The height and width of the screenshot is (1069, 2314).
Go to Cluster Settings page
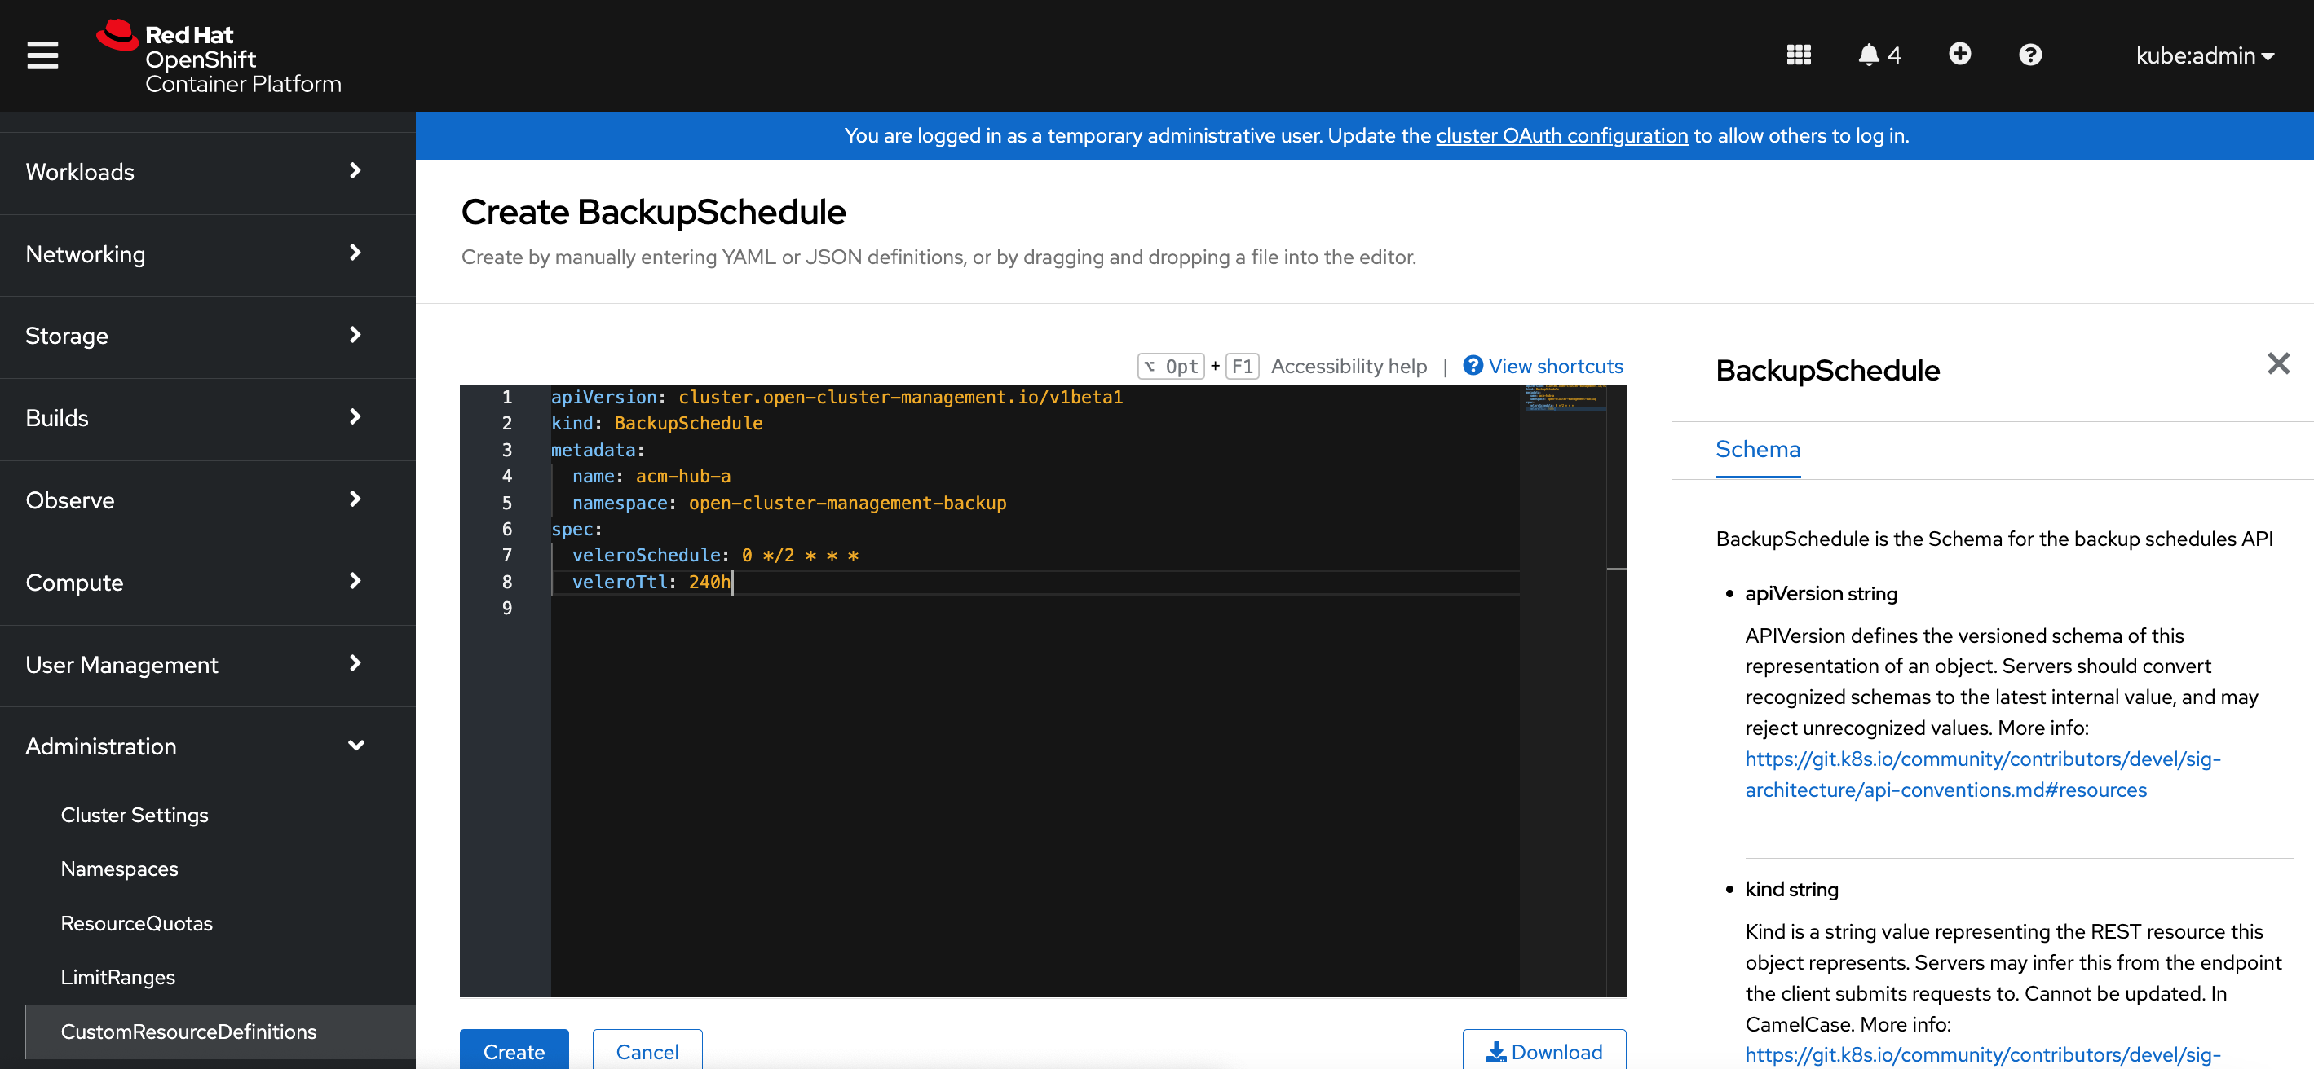pyautogui.click(x=135, y=815)
